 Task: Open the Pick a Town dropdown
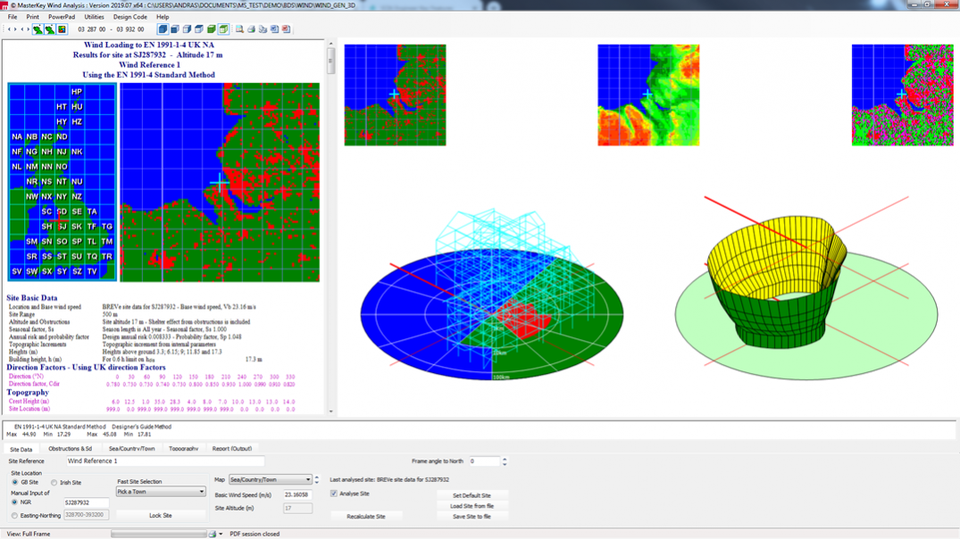click(x=161, y=492)
